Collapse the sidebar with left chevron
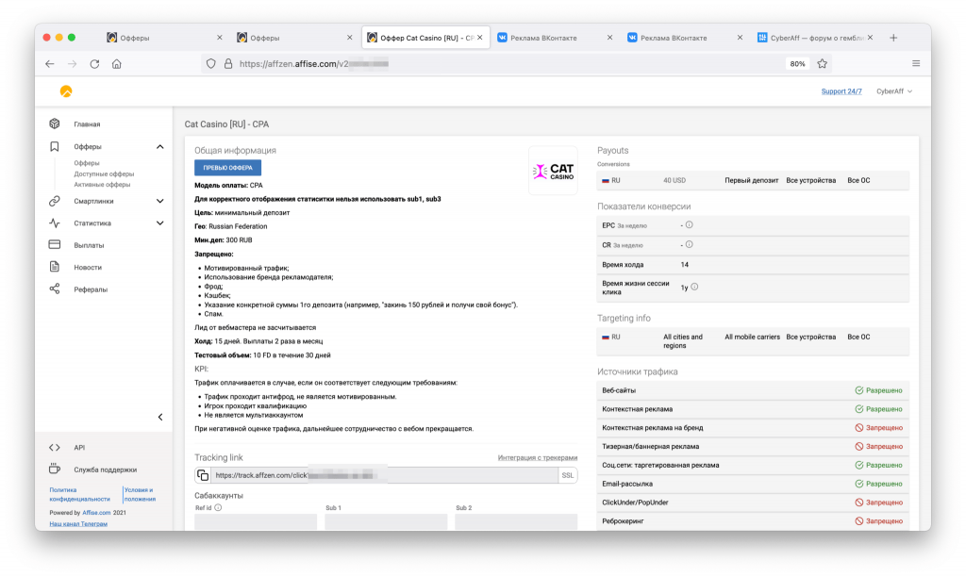Viewport: 966px width, 577px height. pyautogui.click(x=160, y=417)
